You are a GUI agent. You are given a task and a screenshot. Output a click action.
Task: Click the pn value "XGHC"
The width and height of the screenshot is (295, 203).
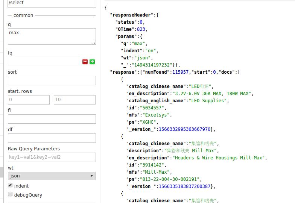coord(148,122)
